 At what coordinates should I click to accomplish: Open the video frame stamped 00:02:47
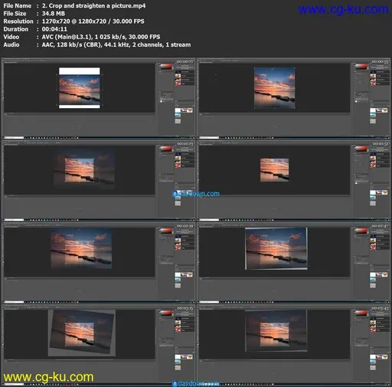[x=293, y=263]
